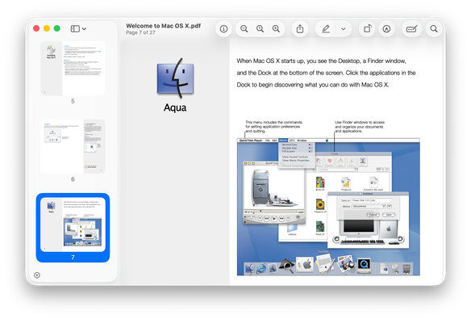The height and width of the screenshot is (319, 471).
Task: Click the 'Welcome to Mac OS X.pdf' title
Action: click(x=163, y=26)
